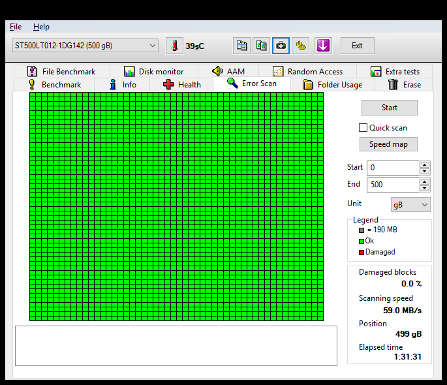
Task: Click inside the End value field
Action: (x=392, y=185)
